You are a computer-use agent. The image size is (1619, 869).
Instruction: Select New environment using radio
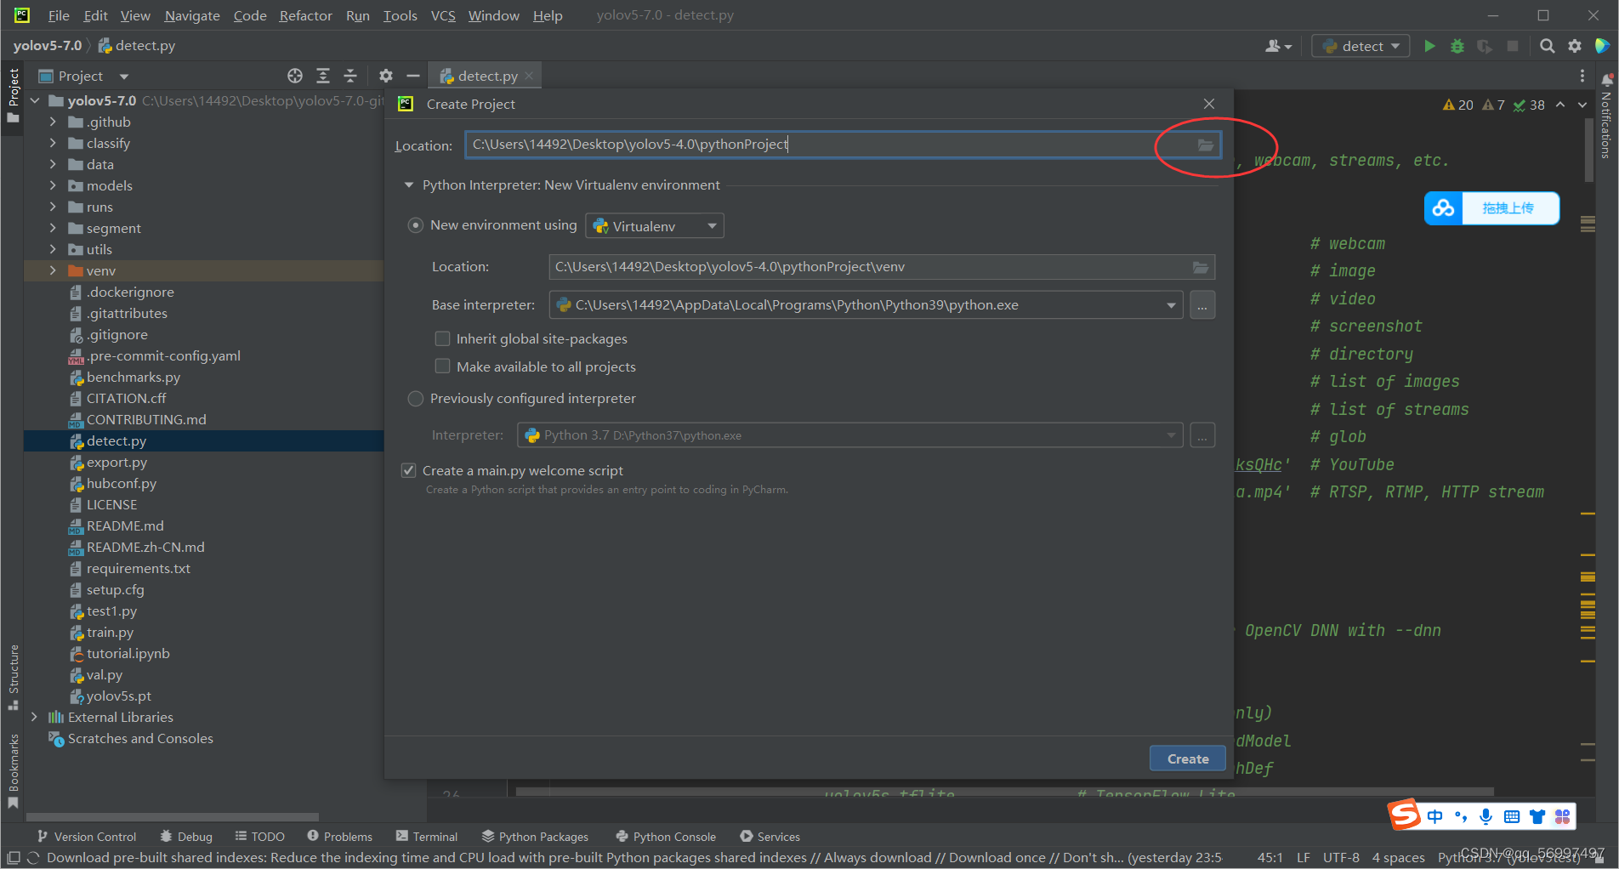[x=416, y=225]
